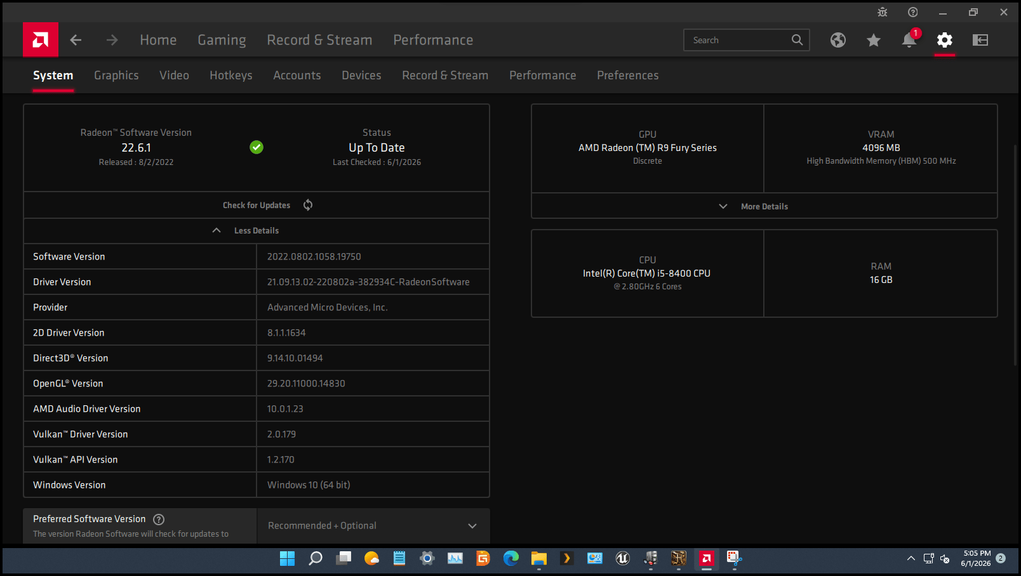Open the web browser globe icon
1021x576 pixels.
pos(838,40)
